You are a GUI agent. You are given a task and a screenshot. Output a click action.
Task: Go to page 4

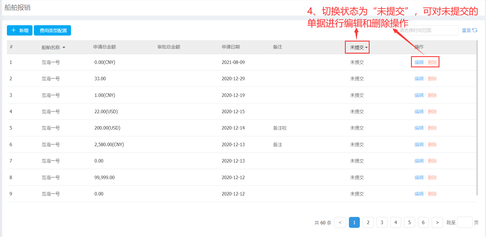396,222
